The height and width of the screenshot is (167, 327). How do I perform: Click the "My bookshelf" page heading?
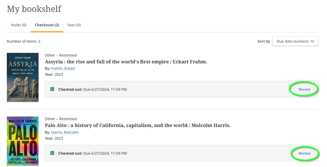pyautogui.click(x=34, y=9)
